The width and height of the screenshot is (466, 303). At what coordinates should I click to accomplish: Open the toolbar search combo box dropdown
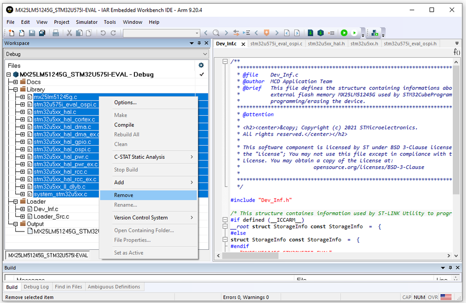(197, 33)
